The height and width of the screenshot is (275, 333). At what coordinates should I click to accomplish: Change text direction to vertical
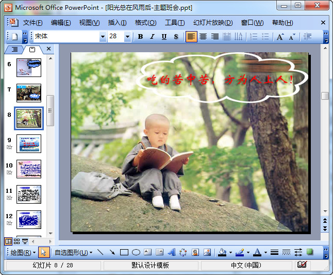[238, 37]
